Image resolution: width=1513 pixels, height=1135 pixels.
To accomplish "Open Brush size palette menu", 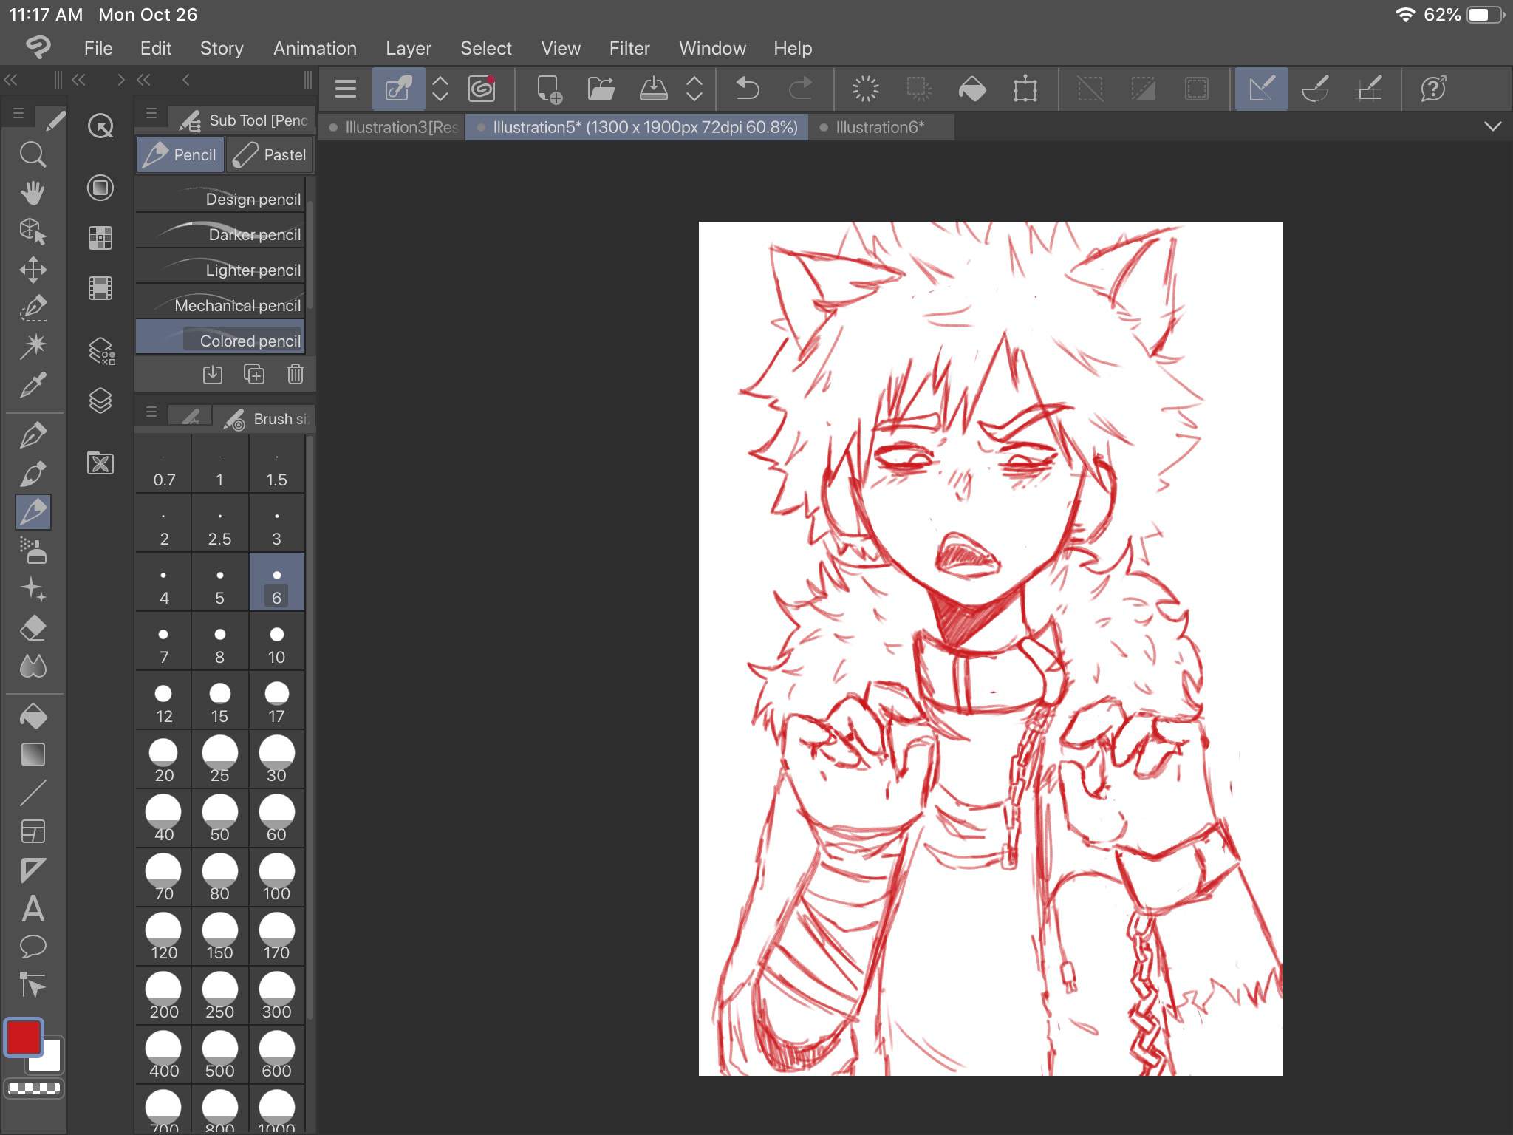I will click(151, 412).
